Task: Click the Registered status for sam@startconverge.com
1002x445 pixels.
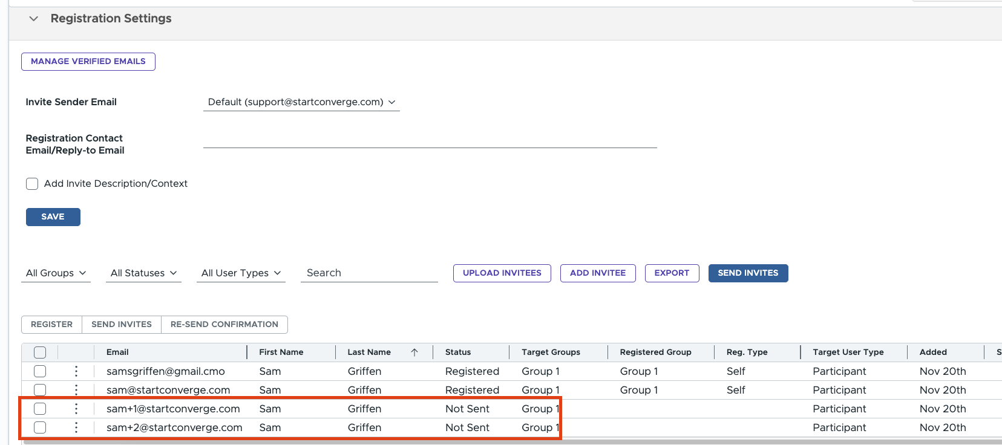Action: pos(473,390)
